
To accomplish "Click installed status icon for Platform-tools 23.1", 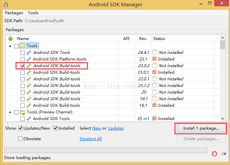I will click(x=155, y=59).
